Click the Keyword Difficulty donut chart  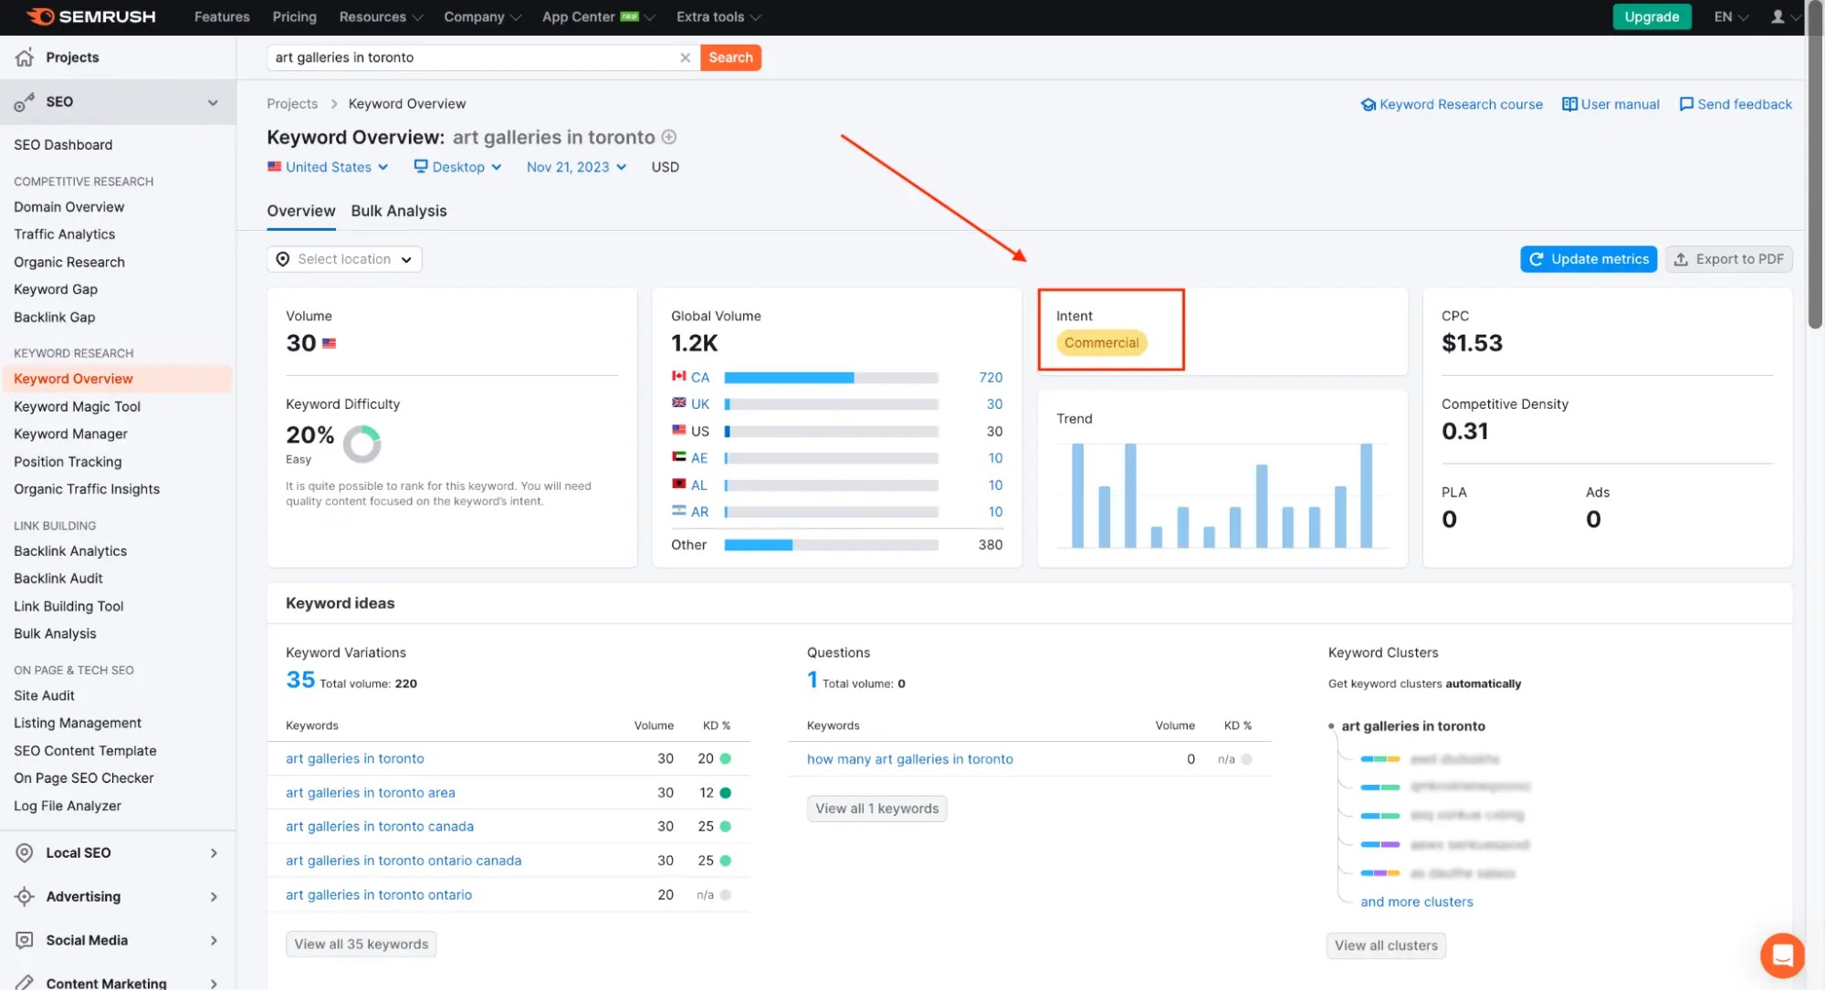362,444
